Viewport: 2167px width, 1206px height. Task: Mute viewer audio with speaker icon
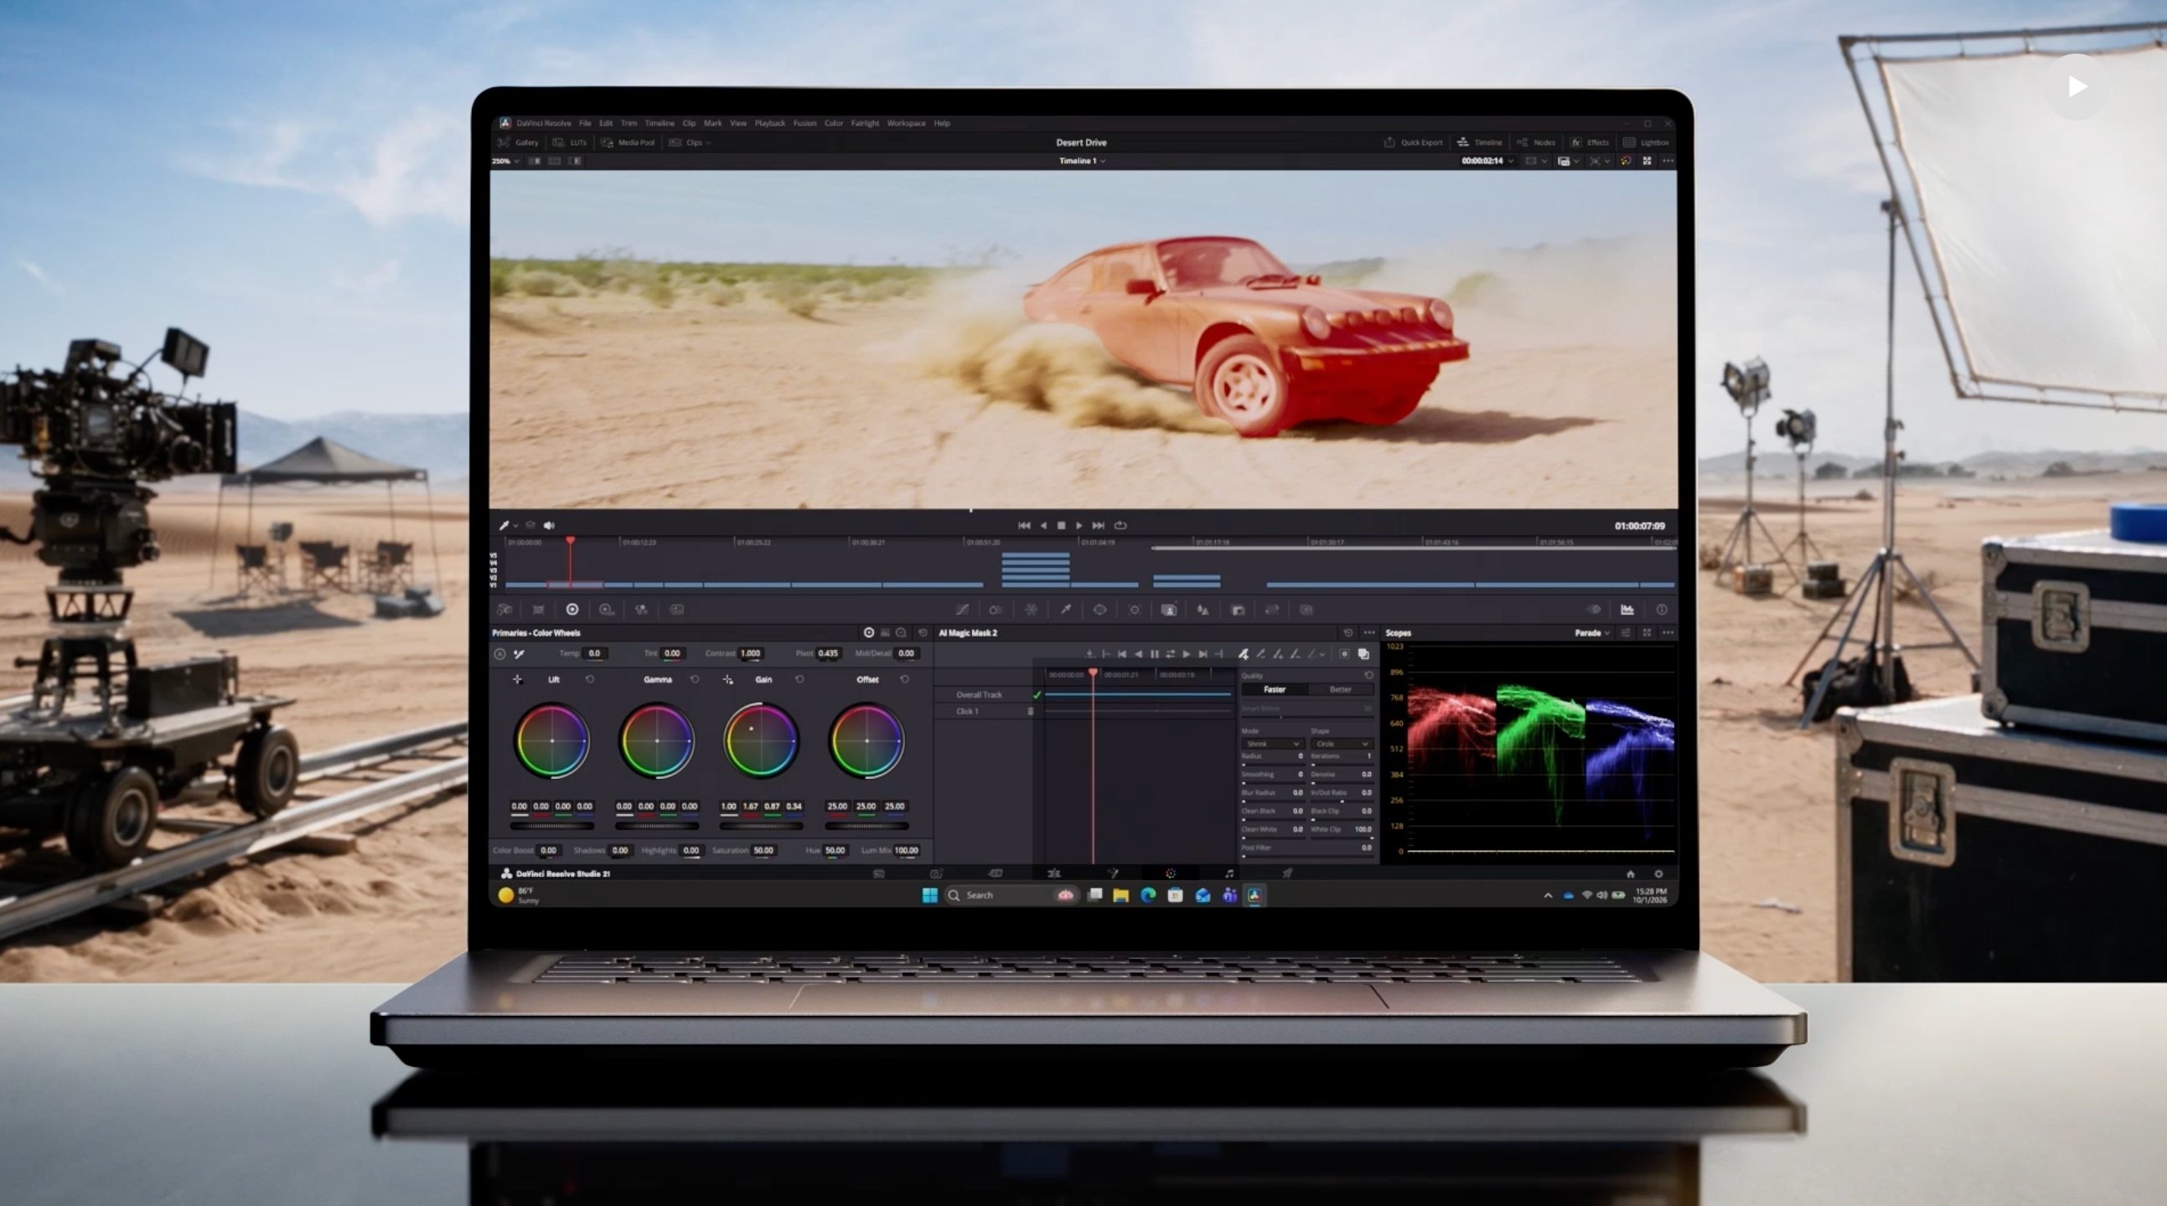tap(550, 526)
